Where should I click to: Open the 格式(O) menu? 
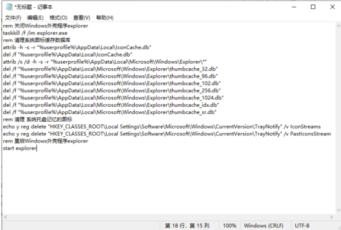[x=58, y=18]
